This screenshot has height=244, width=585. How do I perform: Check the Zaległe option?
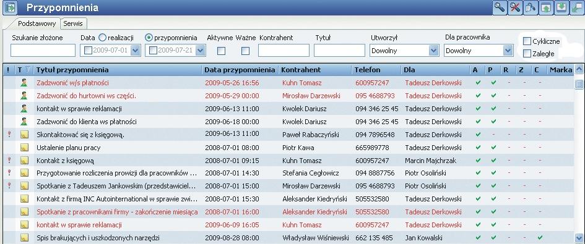[527, 54]
